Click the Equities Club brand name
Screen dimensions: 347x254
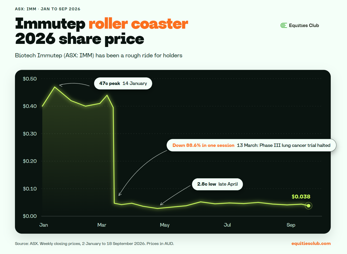tap(304, 25)
